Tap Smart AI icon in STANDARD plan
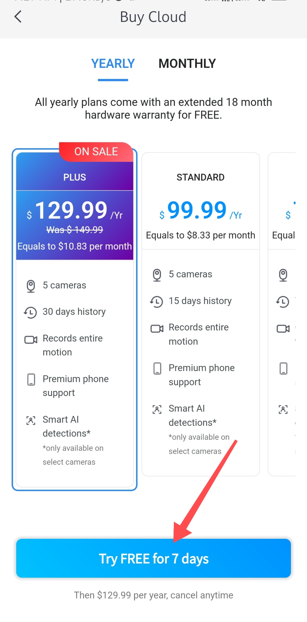The image size is (307, 622). click(157, 409)
